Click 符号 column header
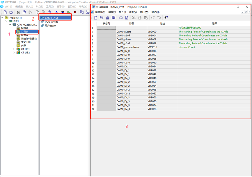 (x=132, y=24)
